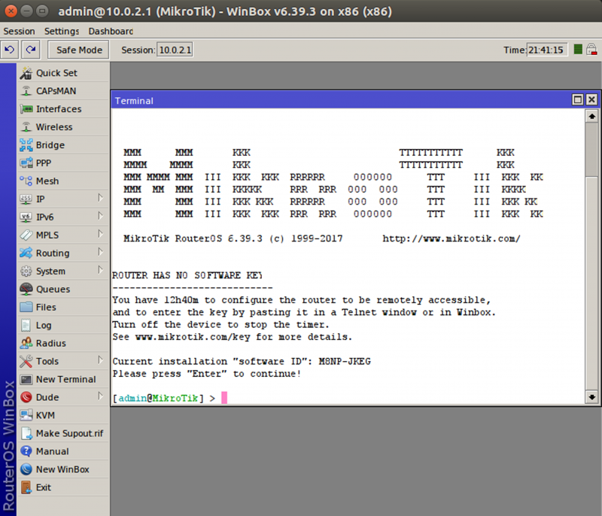Image resolution: width=602 pixels, height=516 pixels.
Task: Click the System gear icon
Action: [x=26, y=272]
